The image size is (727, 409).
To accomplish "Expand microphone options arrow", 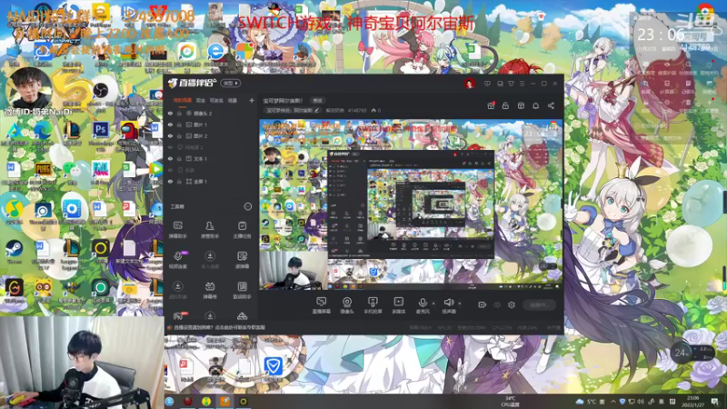I will pos(433,304).
